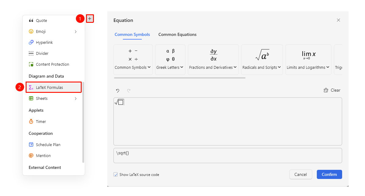365x196 pixels.
Task: Click the LaTeX Formulas sigma icon
Action: 31,87
